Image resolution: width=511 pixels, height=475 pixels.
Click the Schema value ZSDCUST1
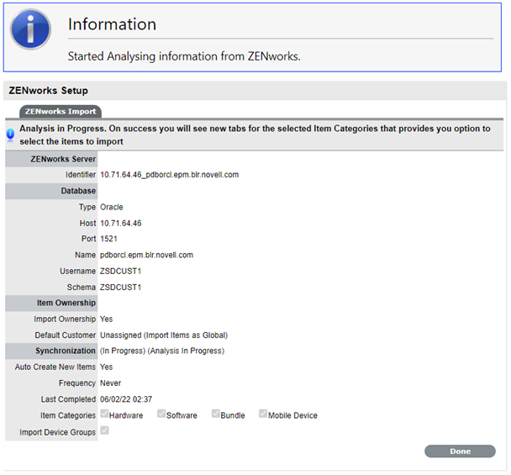point(120,288)
